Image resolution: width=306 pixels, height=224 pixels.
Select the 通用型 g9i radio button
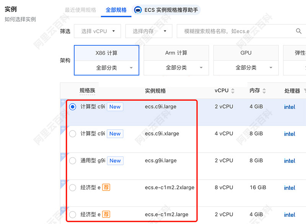coord(73,161)
